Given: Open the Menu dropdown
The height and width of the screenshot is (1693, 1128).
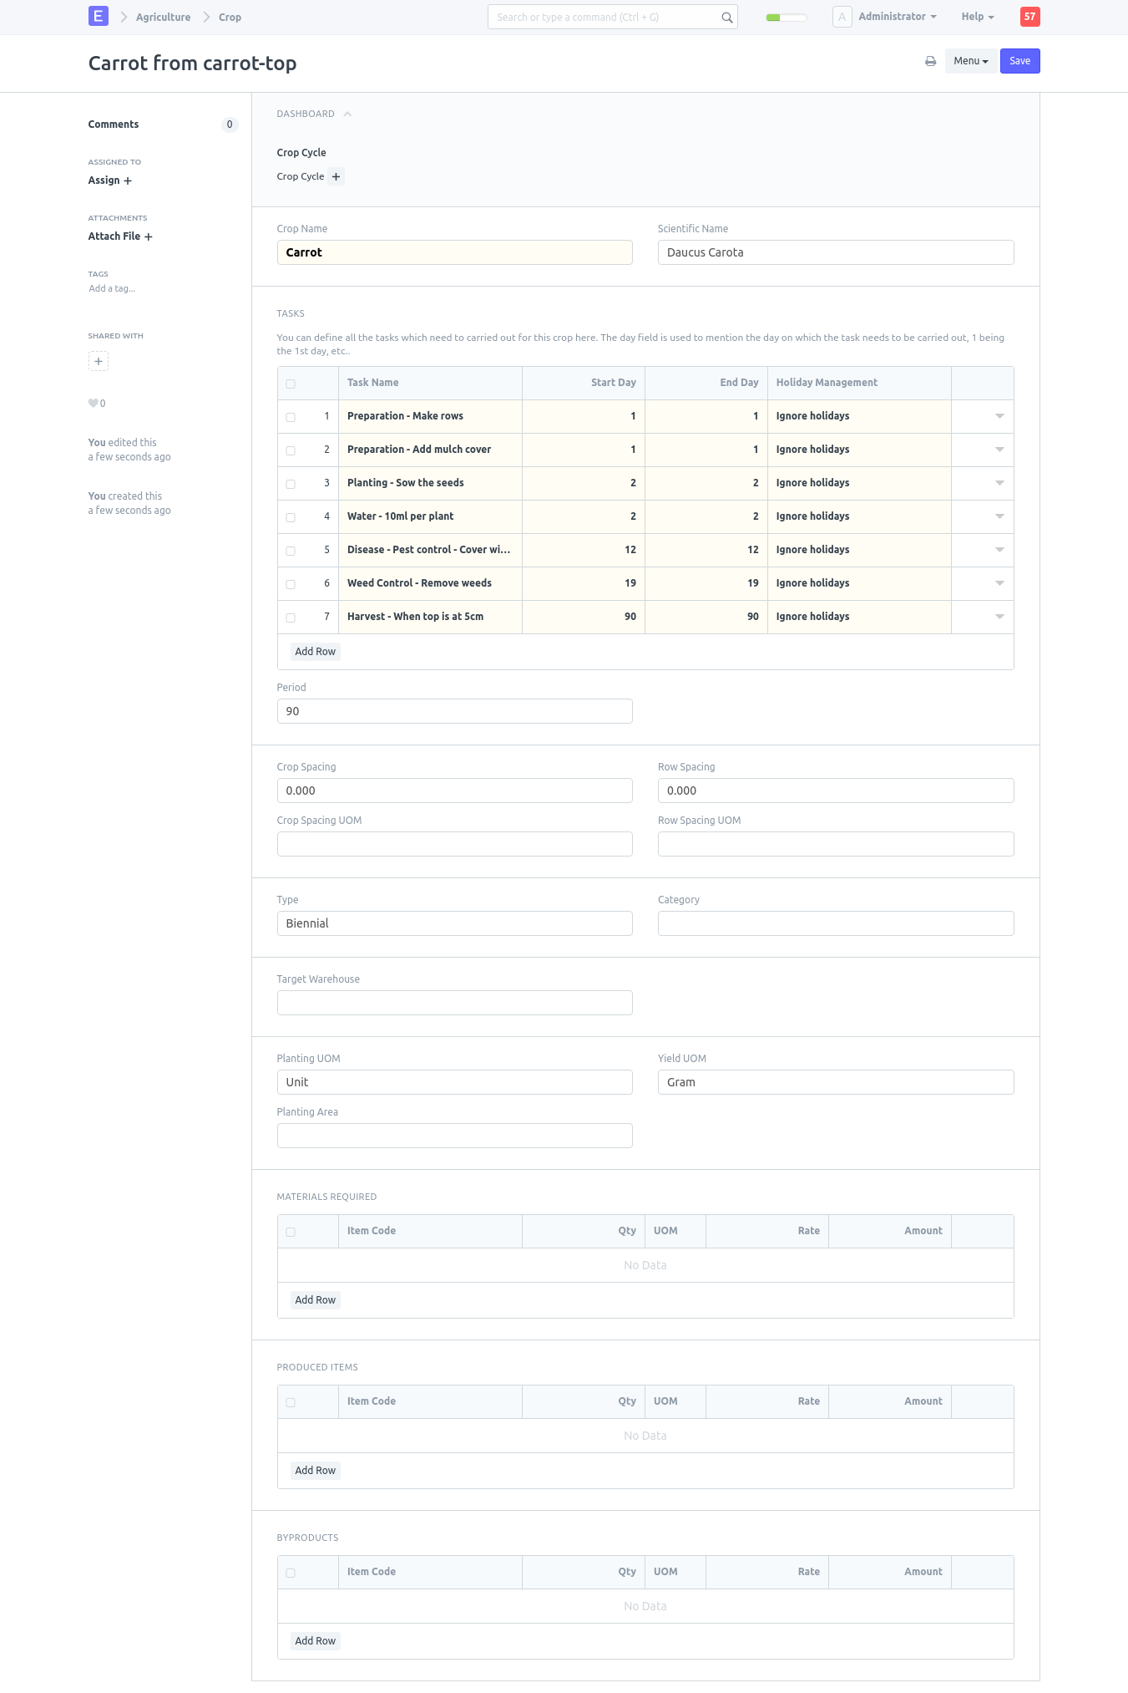Looking at the screenshot, I should (x=970, y=61).
